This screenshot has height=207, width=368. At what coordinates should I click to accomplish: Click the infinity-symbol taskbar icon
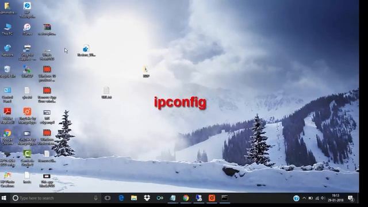(x=160, y=198)
